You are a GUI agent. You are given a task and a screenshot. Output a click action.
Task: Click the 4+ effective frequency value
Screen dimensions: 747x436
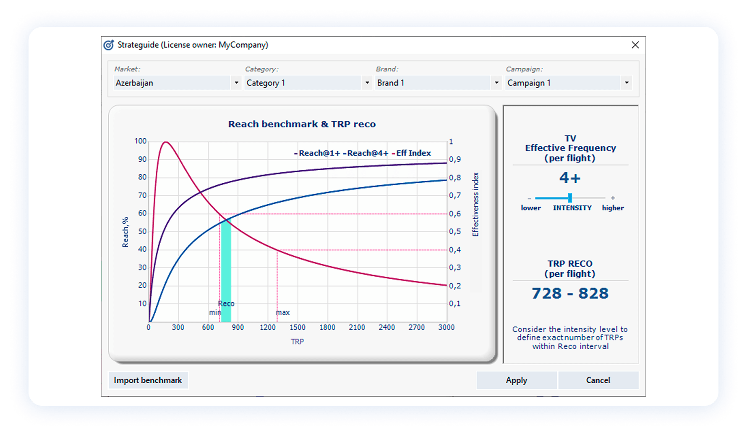570,178
